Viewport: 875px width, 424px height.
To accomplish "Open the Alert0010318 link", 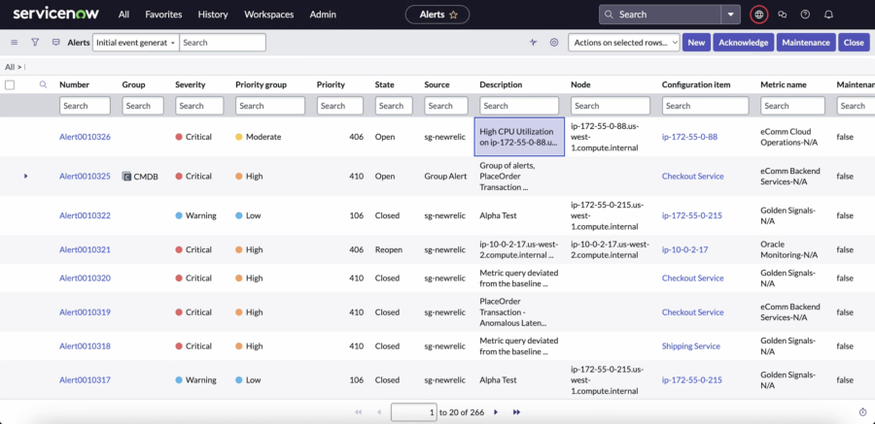I will tap(85, 346).
